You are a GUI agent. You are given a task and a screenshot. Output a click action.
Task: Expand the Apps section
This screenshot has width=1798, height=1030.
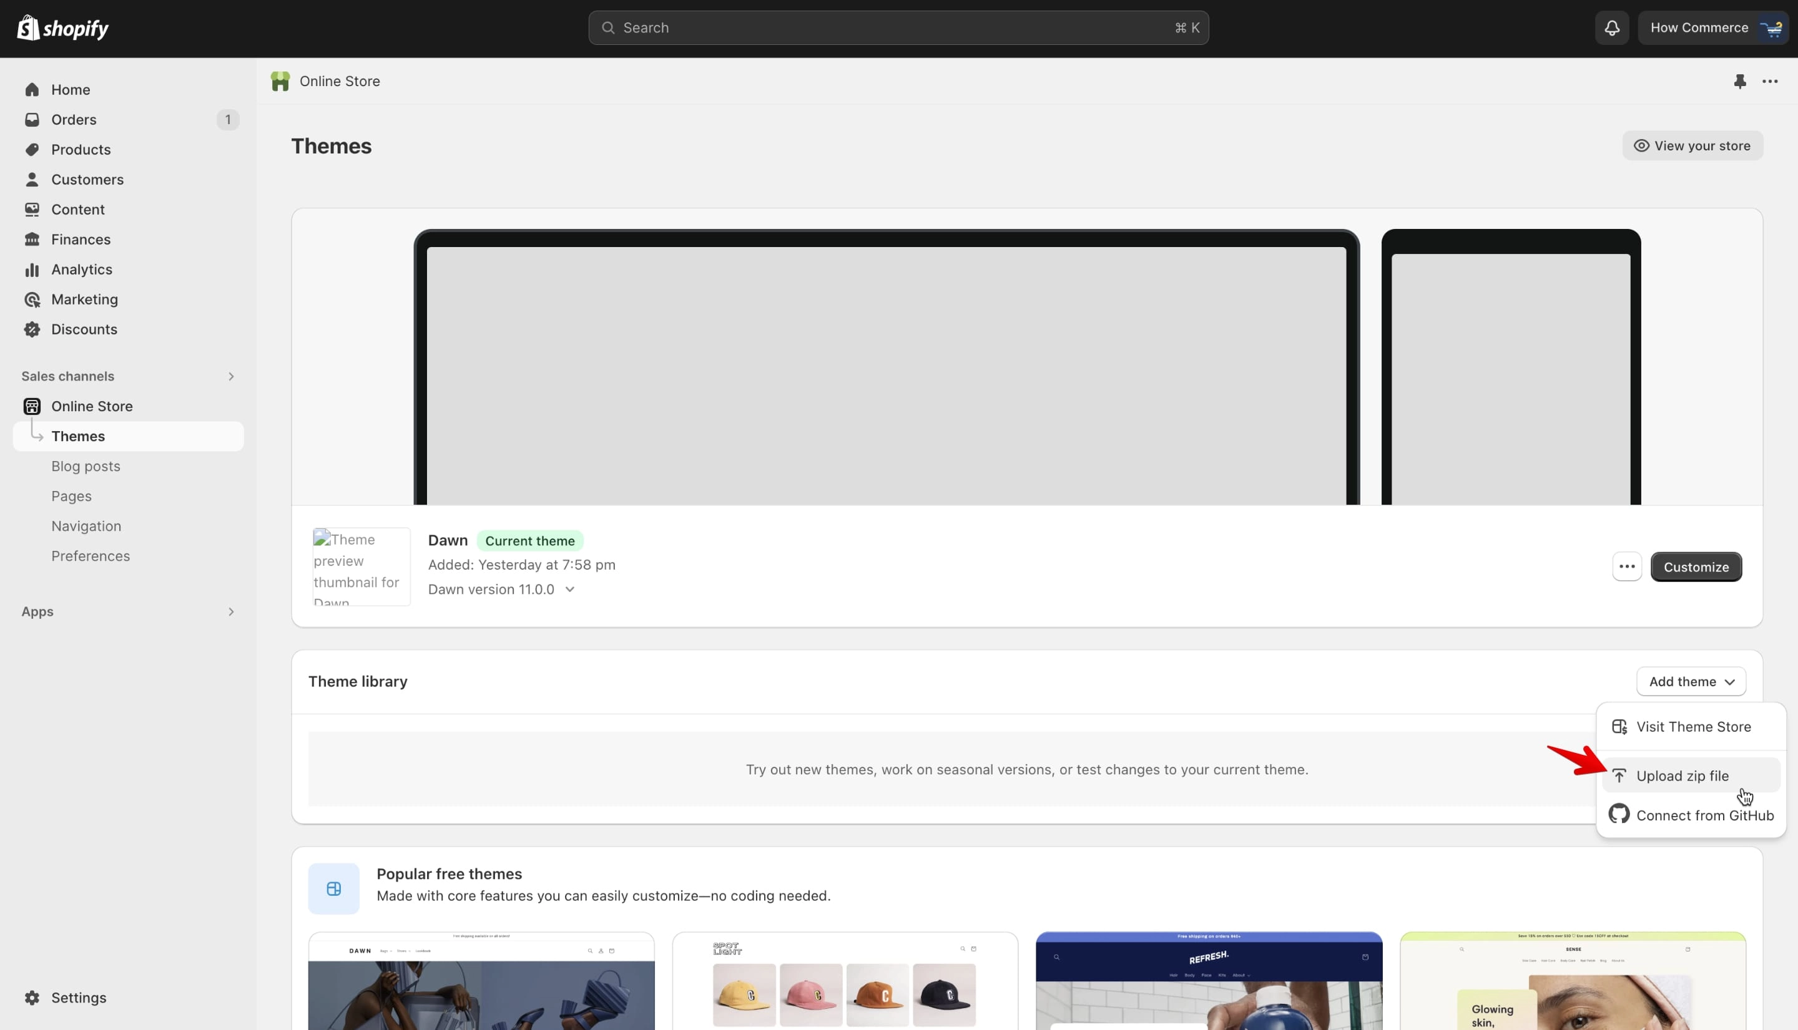click(x=231, y=611)
